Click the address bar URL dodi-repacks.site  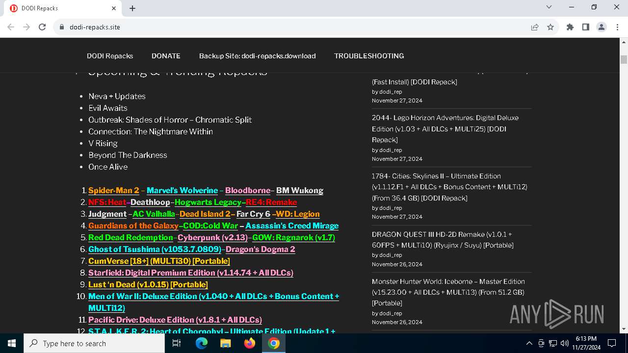tap(95, 27)
